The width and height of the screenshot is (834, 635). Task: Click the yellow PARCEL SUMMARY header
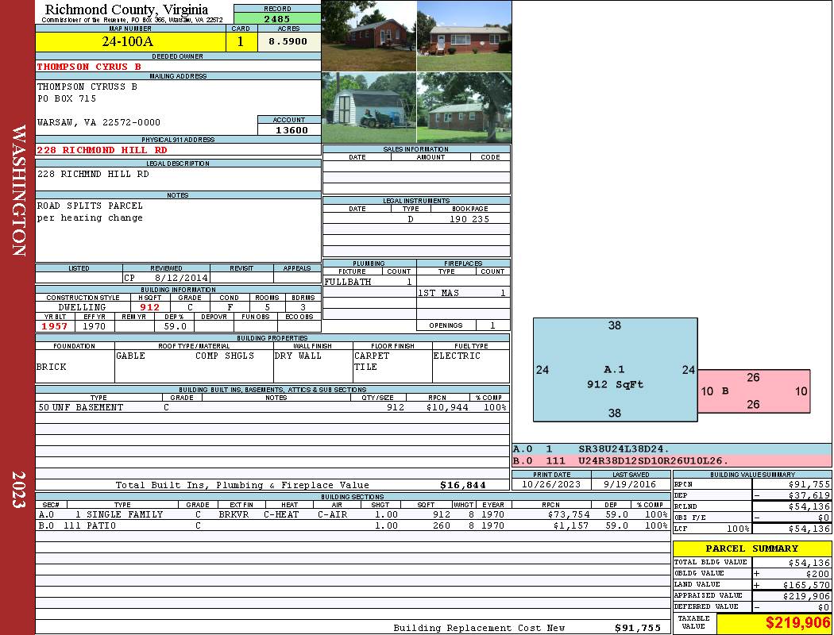click(752, 548)
